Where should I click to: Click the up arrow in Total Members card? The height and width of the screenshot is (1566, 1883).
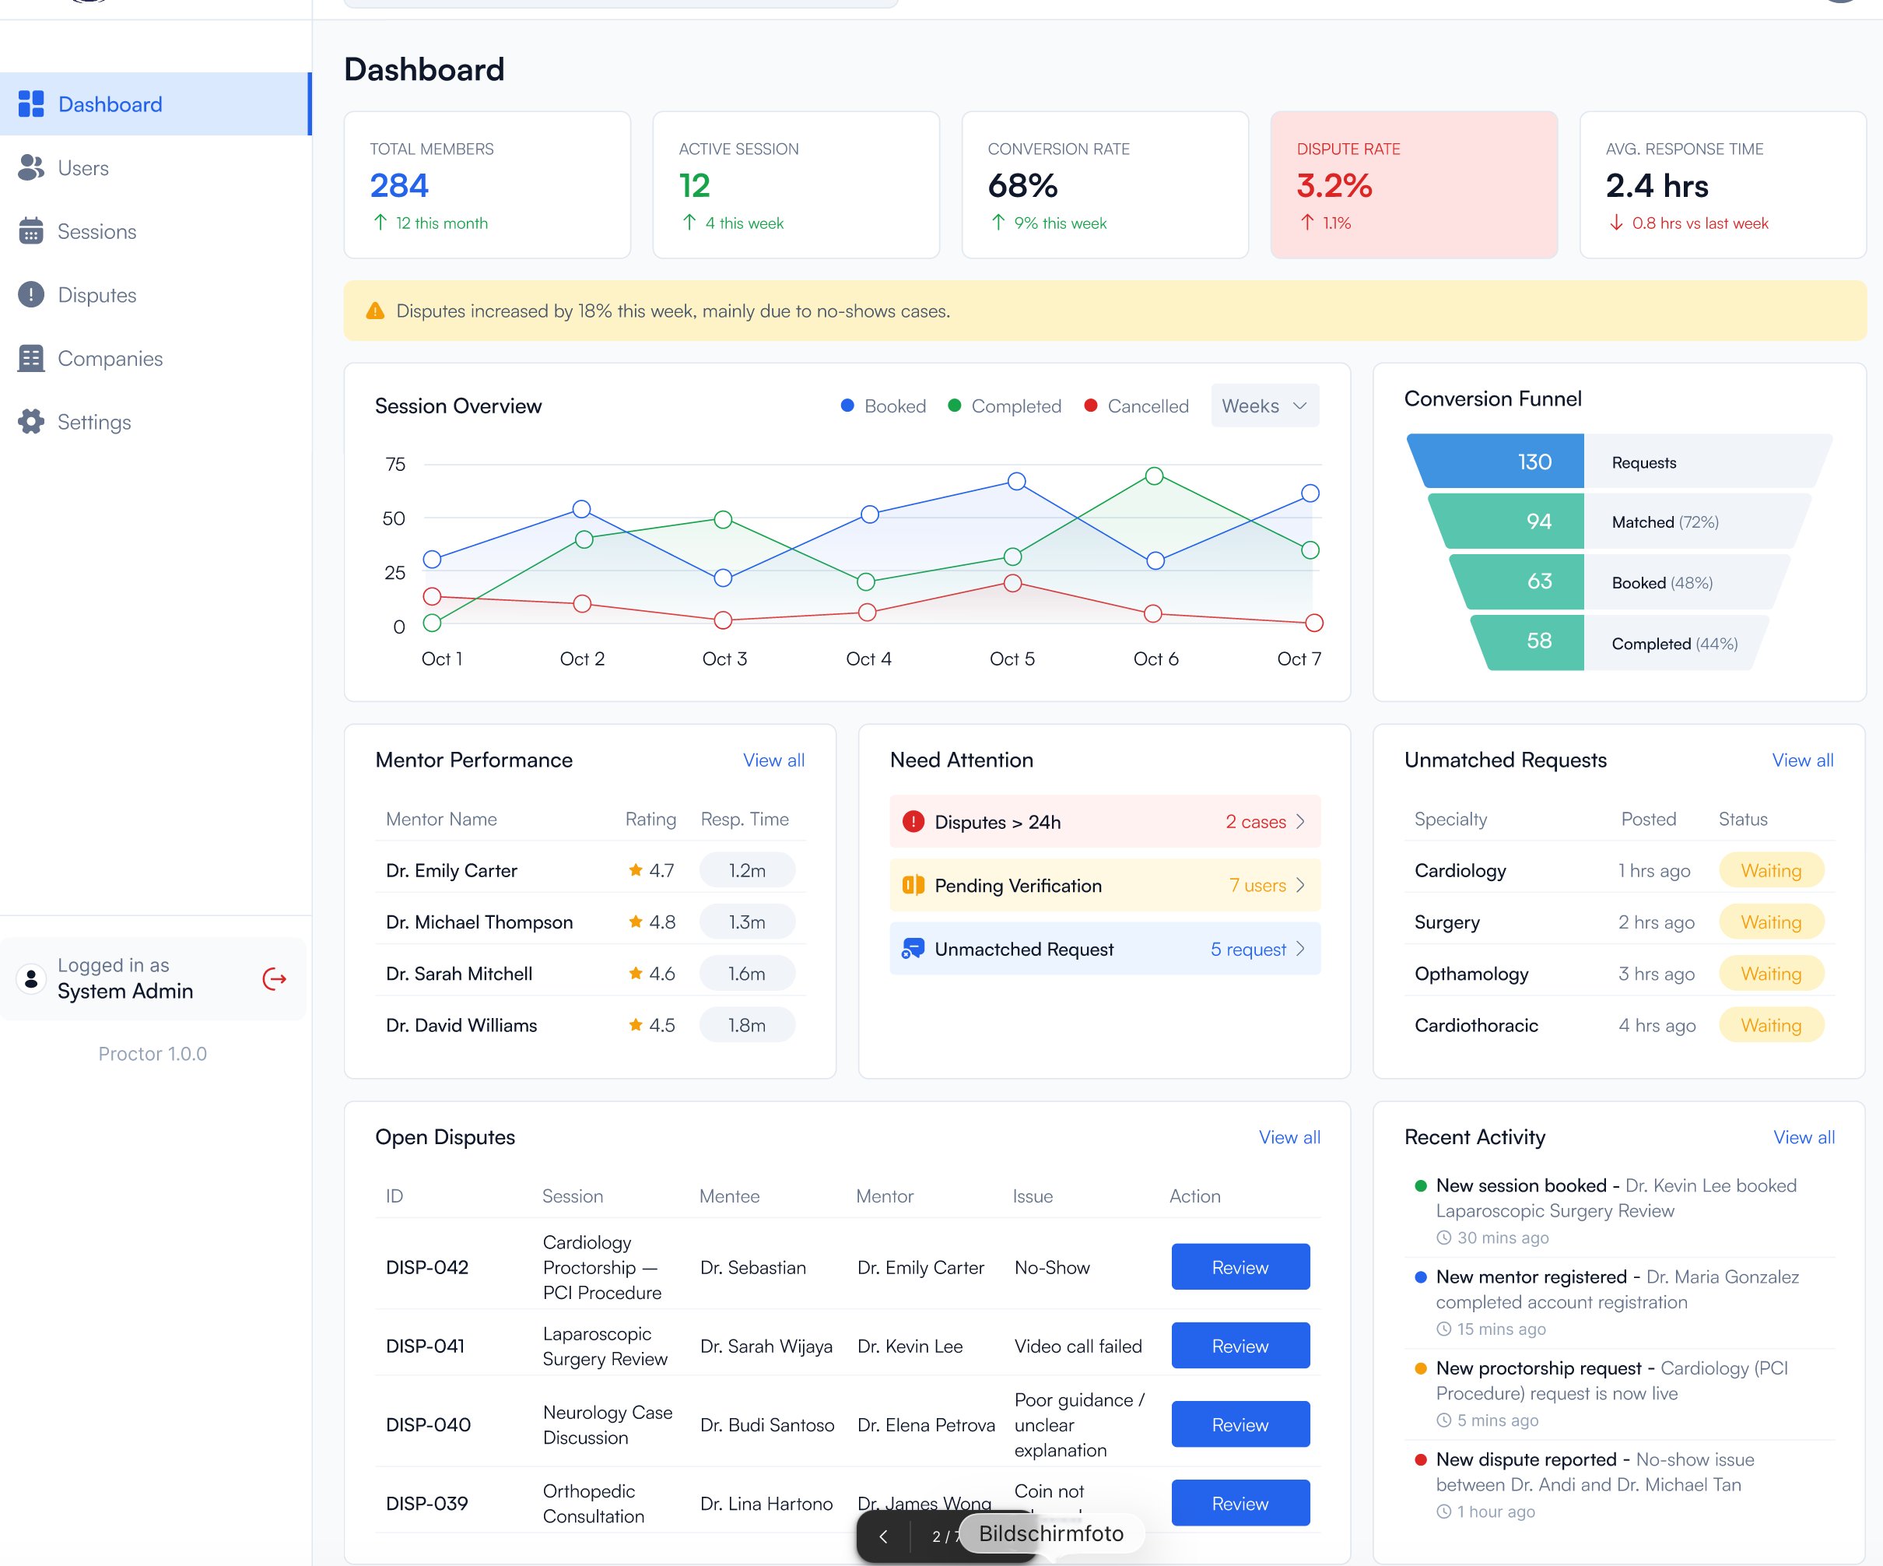(380, 223)
